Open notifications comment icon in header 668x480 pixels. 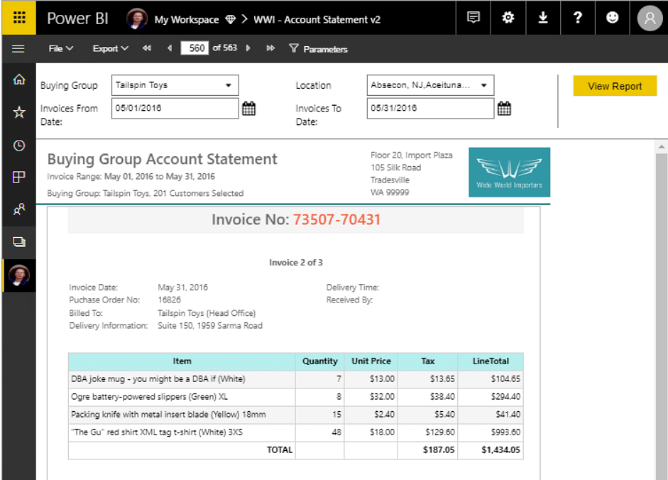[473, 18]
